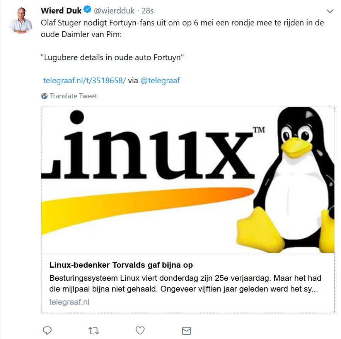Send tweet via envelope message icon

[186, 331]
